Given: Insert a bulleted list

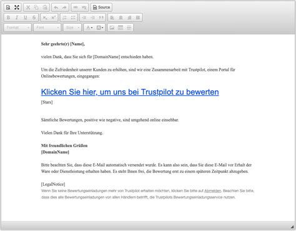Looking at the screenshot, I should coord(73,18).
